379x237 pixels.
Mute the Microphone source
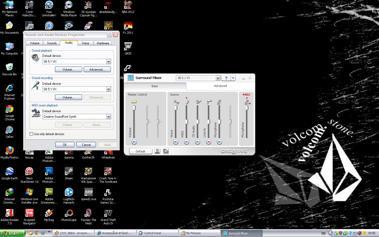tap(220, 142)
